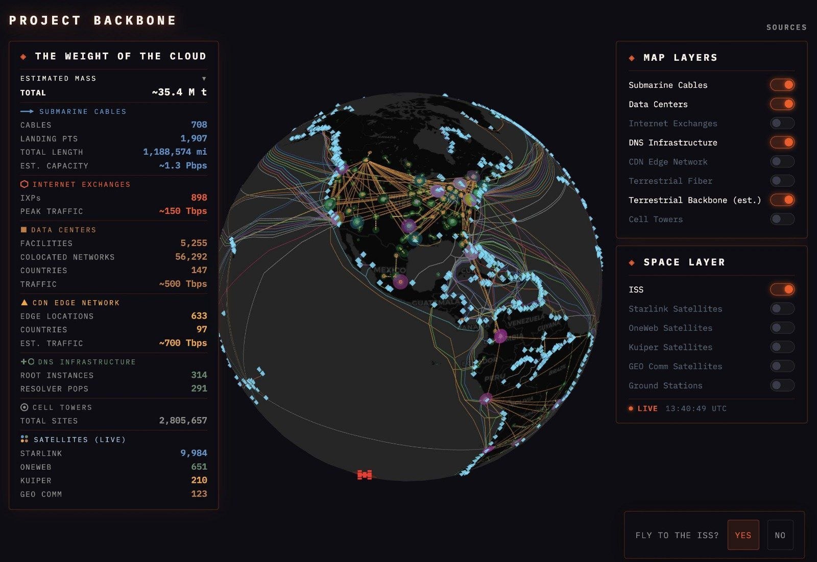
Task: Click the Project Backbone title
Action: point(93,20)
